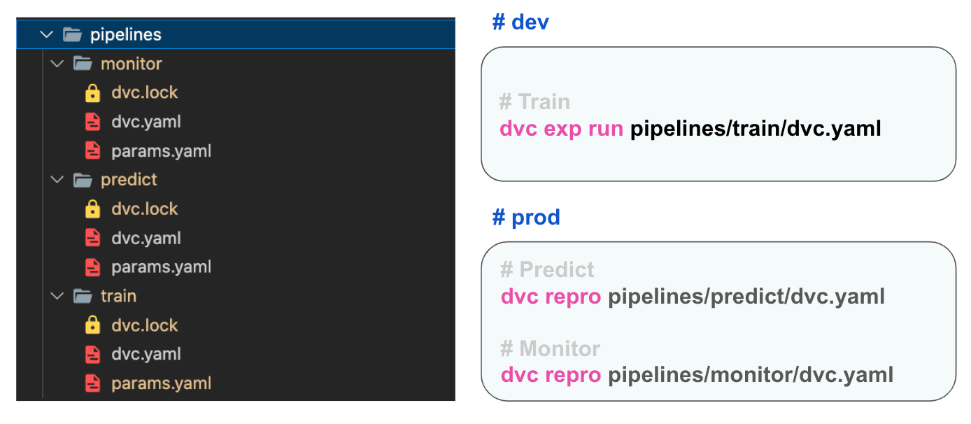The image size is (971, 424).
Task: Click lock icon of monitor dvc.lock
Action: 92,93
